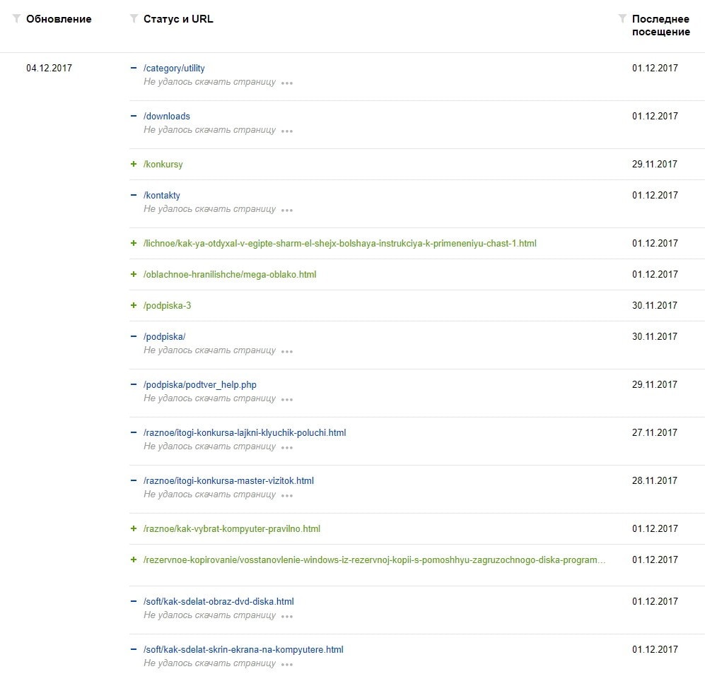Open the /raznoe/kak-vybrat-kompyuter-pravilno.html link
Image resolution: width=705 pixels, height=681 pixels.
pos(232,529)
